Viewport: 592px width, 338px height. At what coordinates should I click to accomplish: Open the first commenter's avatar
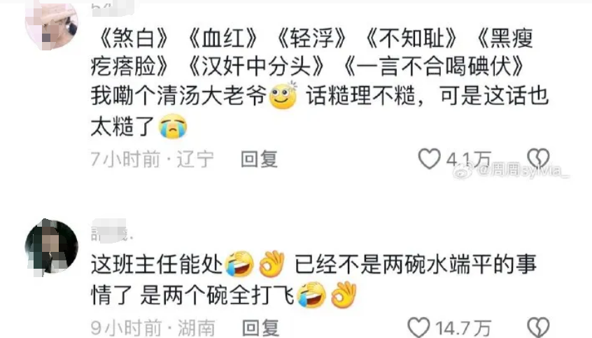click(51, 25)
